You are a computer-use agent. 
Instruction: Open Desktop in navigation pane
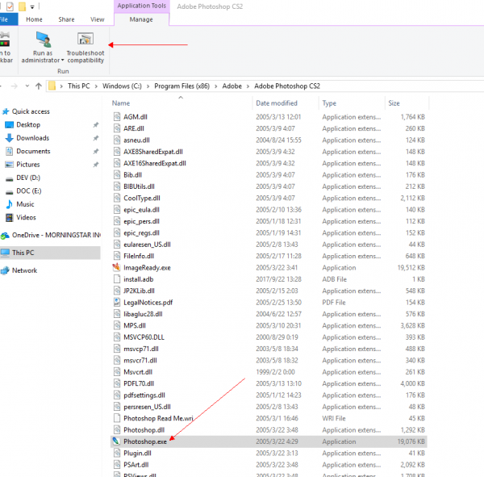click(28, 125)
